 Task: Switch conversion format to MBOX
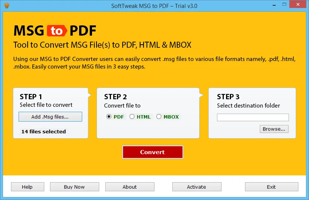tap(159, 117)
